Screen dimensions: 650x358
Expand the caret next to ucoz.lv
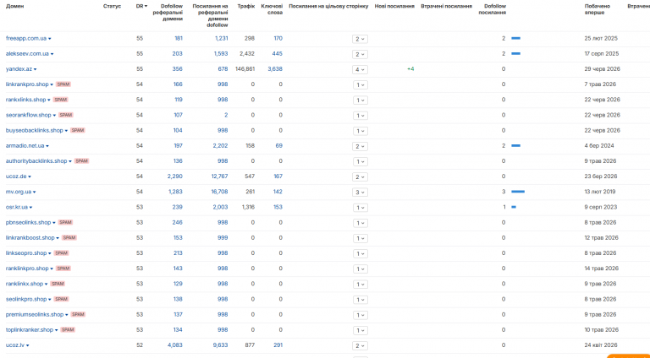(28, 345)
